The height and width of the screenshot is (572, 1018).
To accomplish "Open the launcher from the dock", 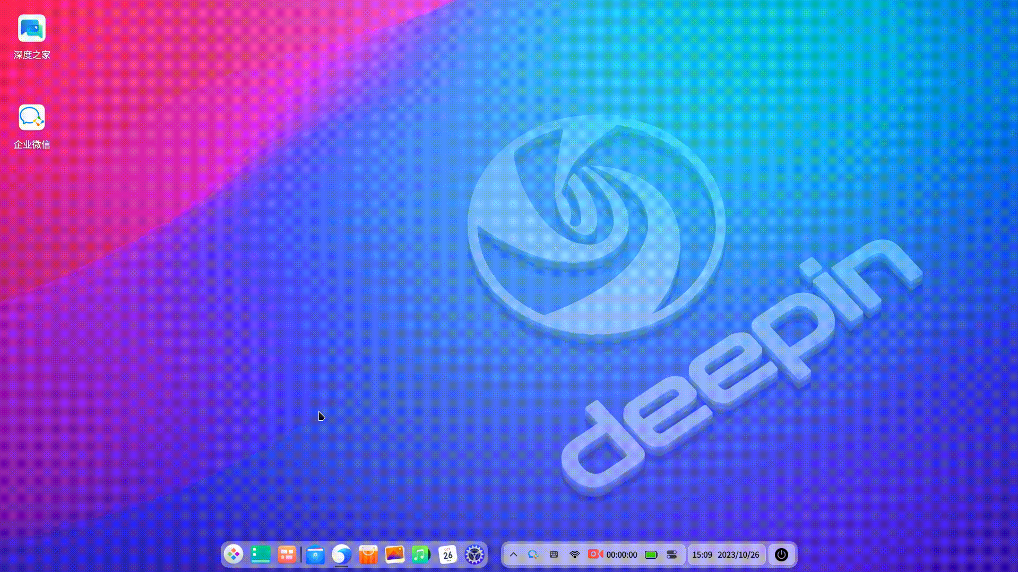I will 234,554.
